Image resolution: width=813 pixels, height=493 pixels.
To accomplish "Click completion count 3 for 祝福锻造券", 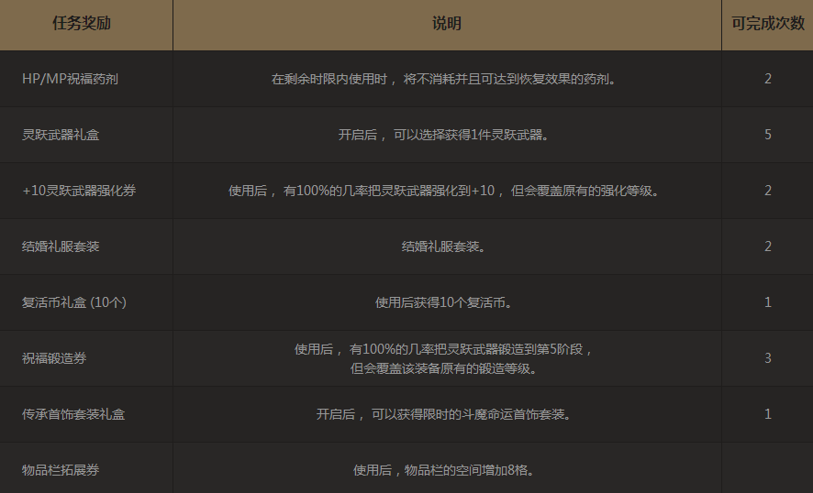I will tap(767, 358).
